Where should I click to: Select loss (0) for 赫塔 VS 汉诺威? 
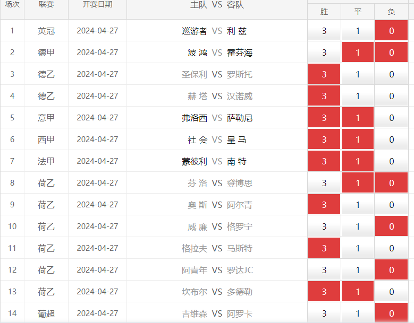coord(391,96)
